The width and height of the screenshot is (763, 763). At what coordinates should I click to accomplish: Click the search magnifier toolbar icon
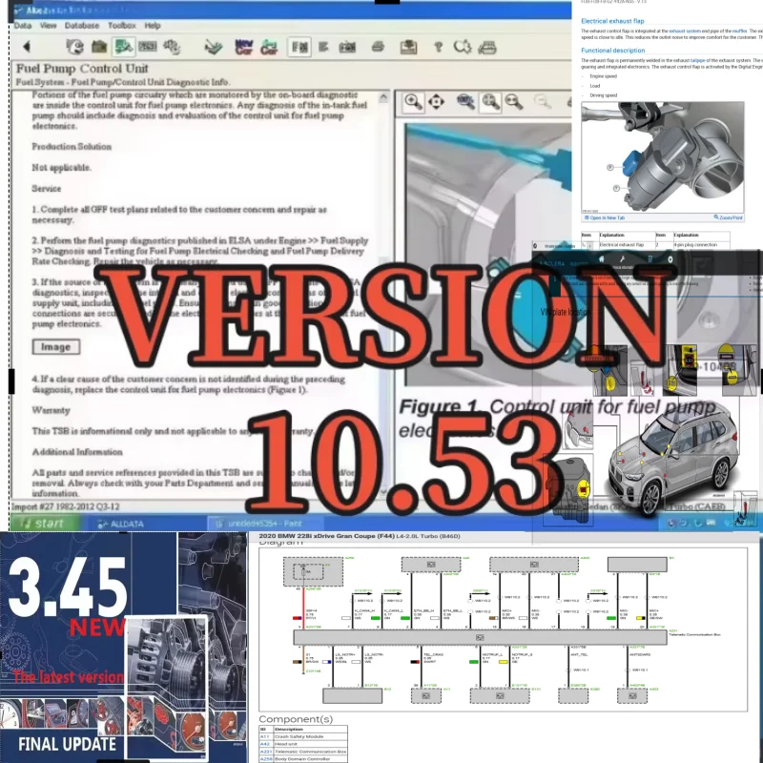pos(463,47)
